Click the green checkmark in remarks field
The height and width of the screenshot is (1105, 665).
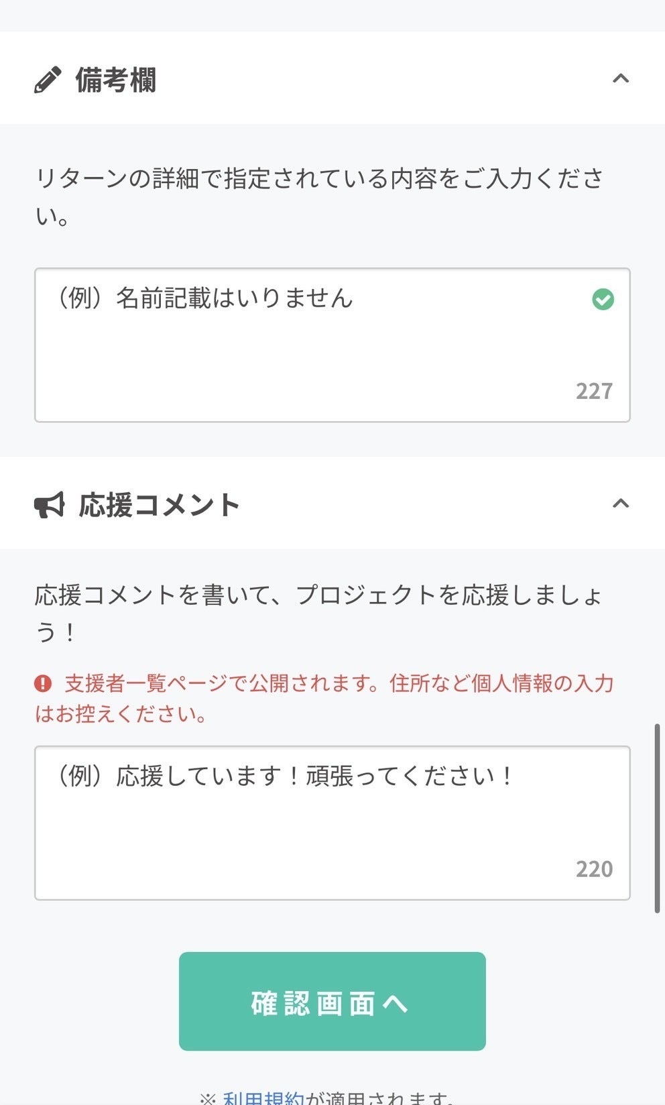click(x=603, y=299)
